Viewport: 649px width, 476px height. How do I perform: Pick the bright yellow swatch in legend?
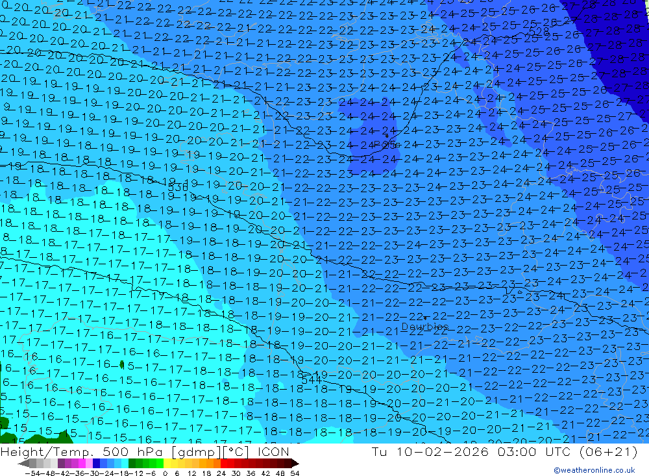click(167, 463)
